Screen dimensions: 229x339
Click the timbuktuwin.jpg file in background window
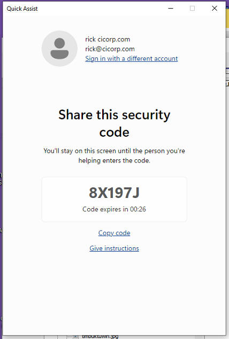(x=100, y=337)
